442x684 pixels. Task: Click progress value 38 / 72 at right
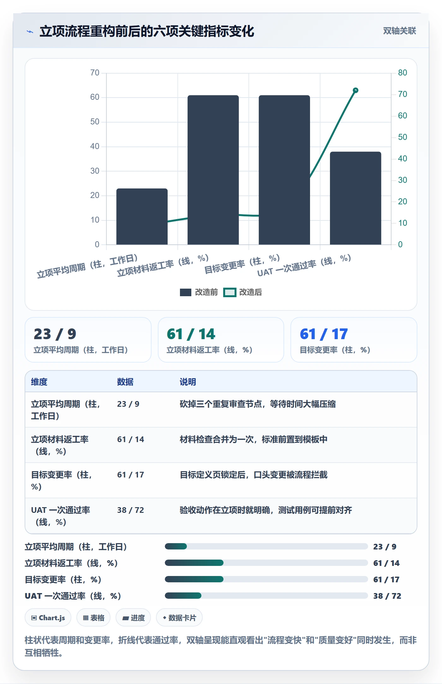(387, 596)
